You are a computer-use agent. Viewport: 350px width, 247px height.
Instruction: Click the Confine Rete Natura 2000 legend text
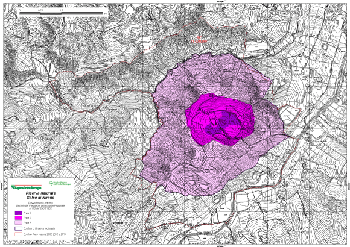(45, 234)
